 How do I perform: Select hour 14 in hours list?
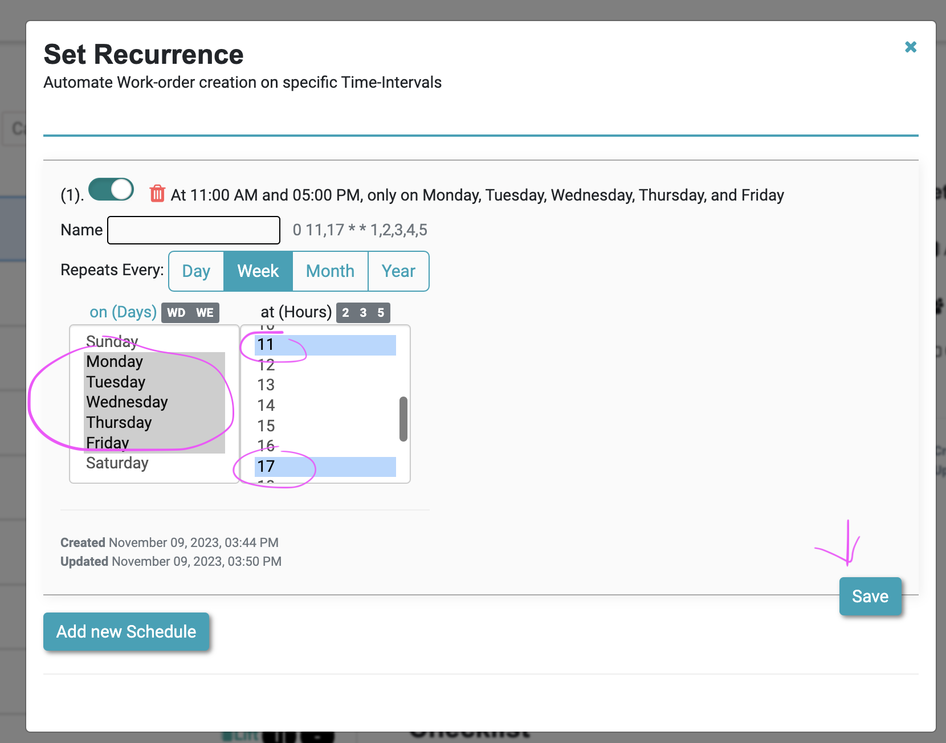click(x=266, y=406)
